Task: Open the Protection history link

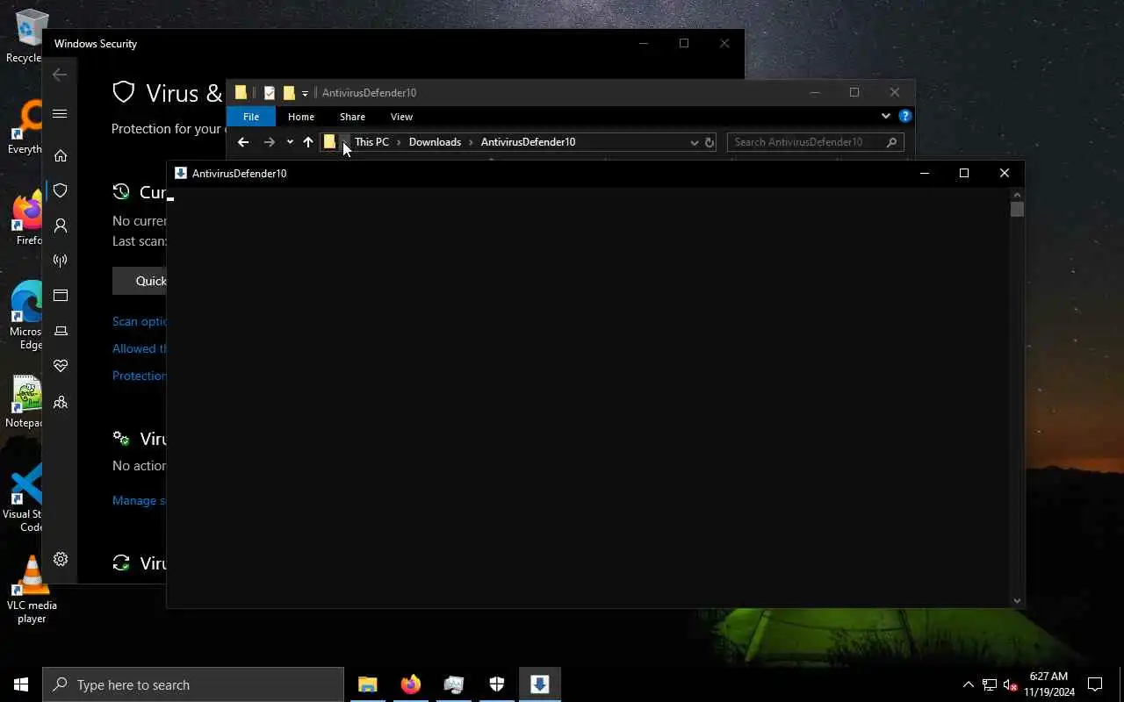Action: click(x=140, y=376)
